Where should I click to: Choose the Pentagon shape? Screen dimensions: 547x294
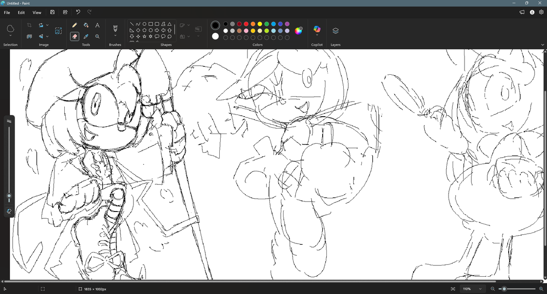144,30
